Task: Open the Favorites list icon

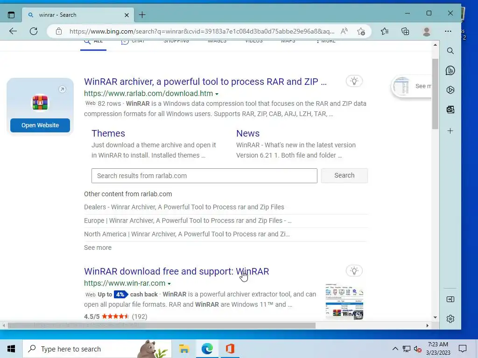Action: coord(385,31)
